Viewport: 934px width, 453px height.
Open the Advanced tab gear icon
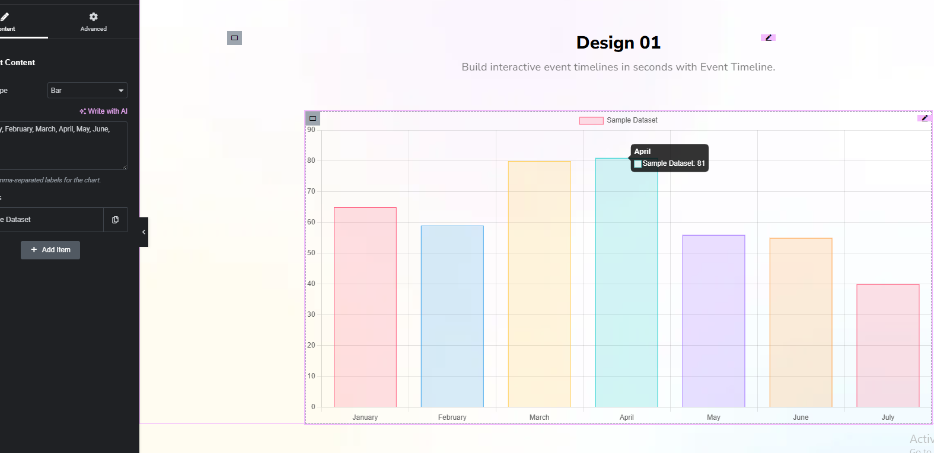coord(94,17)
